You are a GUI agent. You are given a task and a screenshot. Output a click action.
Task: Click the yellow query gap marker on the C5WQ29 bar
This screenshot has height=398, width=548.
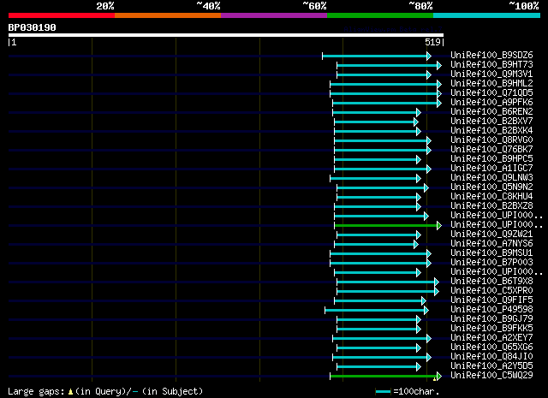tap(434, 379)
